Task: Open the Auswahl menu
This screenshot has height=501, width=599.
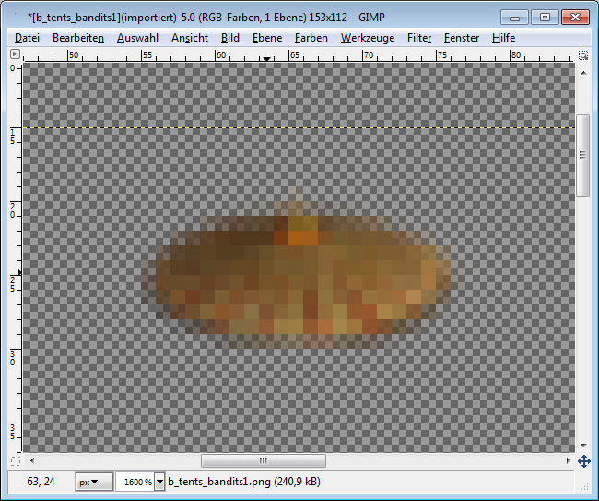Action: 137,38
